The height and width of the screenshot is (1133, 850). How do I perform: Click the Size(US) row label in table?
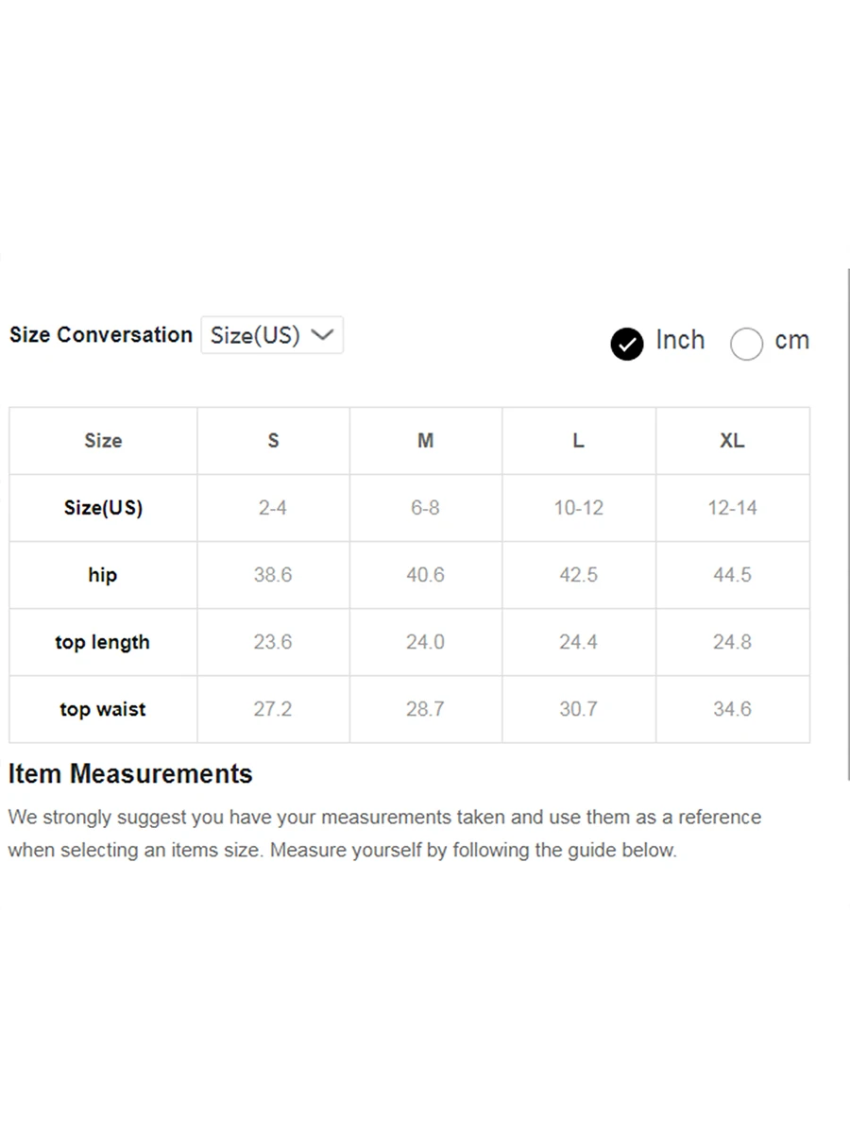pos(103,507)
